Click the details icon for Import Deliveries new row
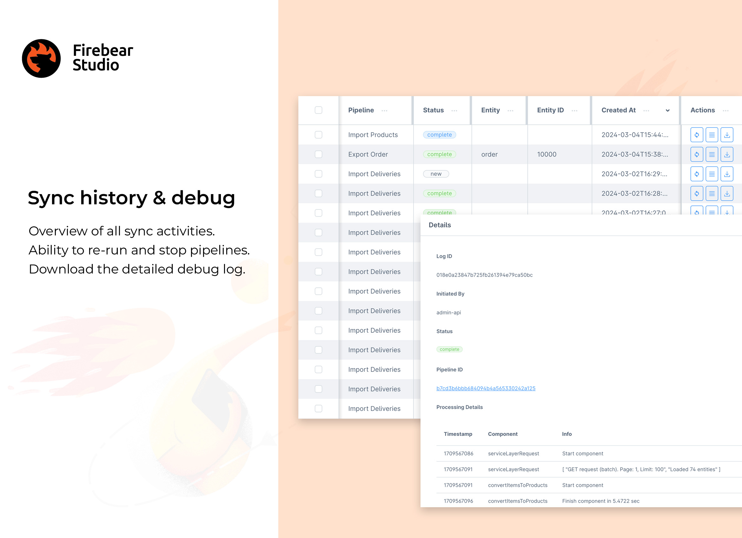 click(x=712, y=174)
